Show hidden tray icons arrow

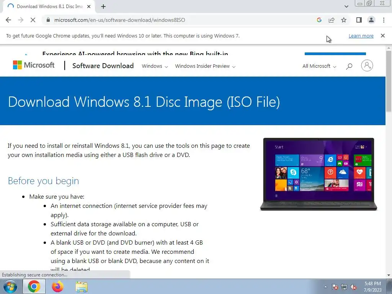tap(325, 287)
